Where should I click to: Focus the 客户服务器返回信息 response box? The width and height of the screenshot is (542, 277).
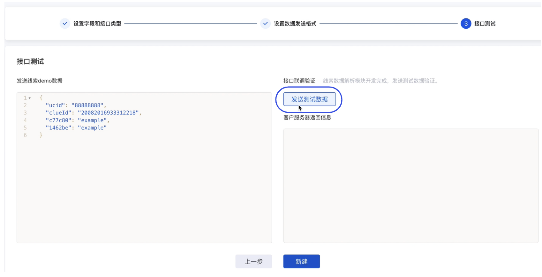point(410,186)
